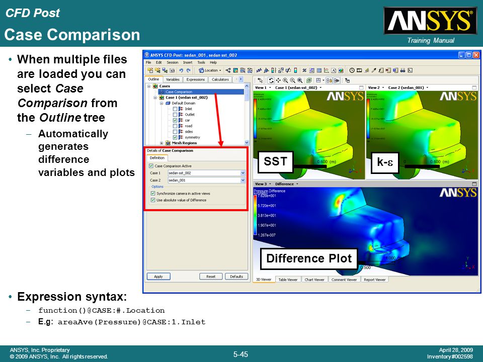Check the Outlet boundary checkbox
Viewport: 483px width, 362px height.
[175, 115]
